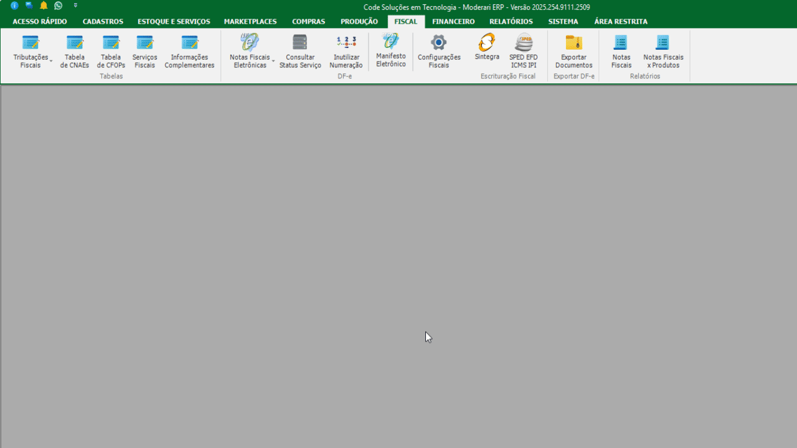Open Consultar Status Serviço
The width and height of the screenshot is (797, 448).
point(300,51)
